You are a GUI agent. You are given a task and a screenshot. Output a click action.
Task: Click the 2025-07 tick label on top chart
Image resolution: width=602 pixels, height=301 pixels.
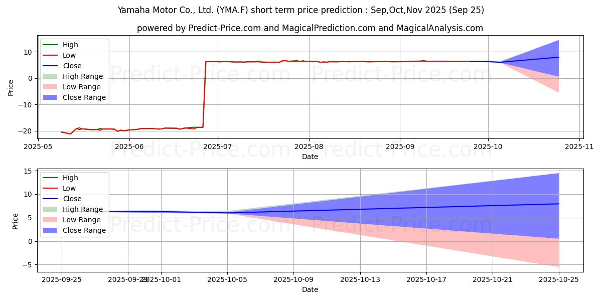point(217,147)
